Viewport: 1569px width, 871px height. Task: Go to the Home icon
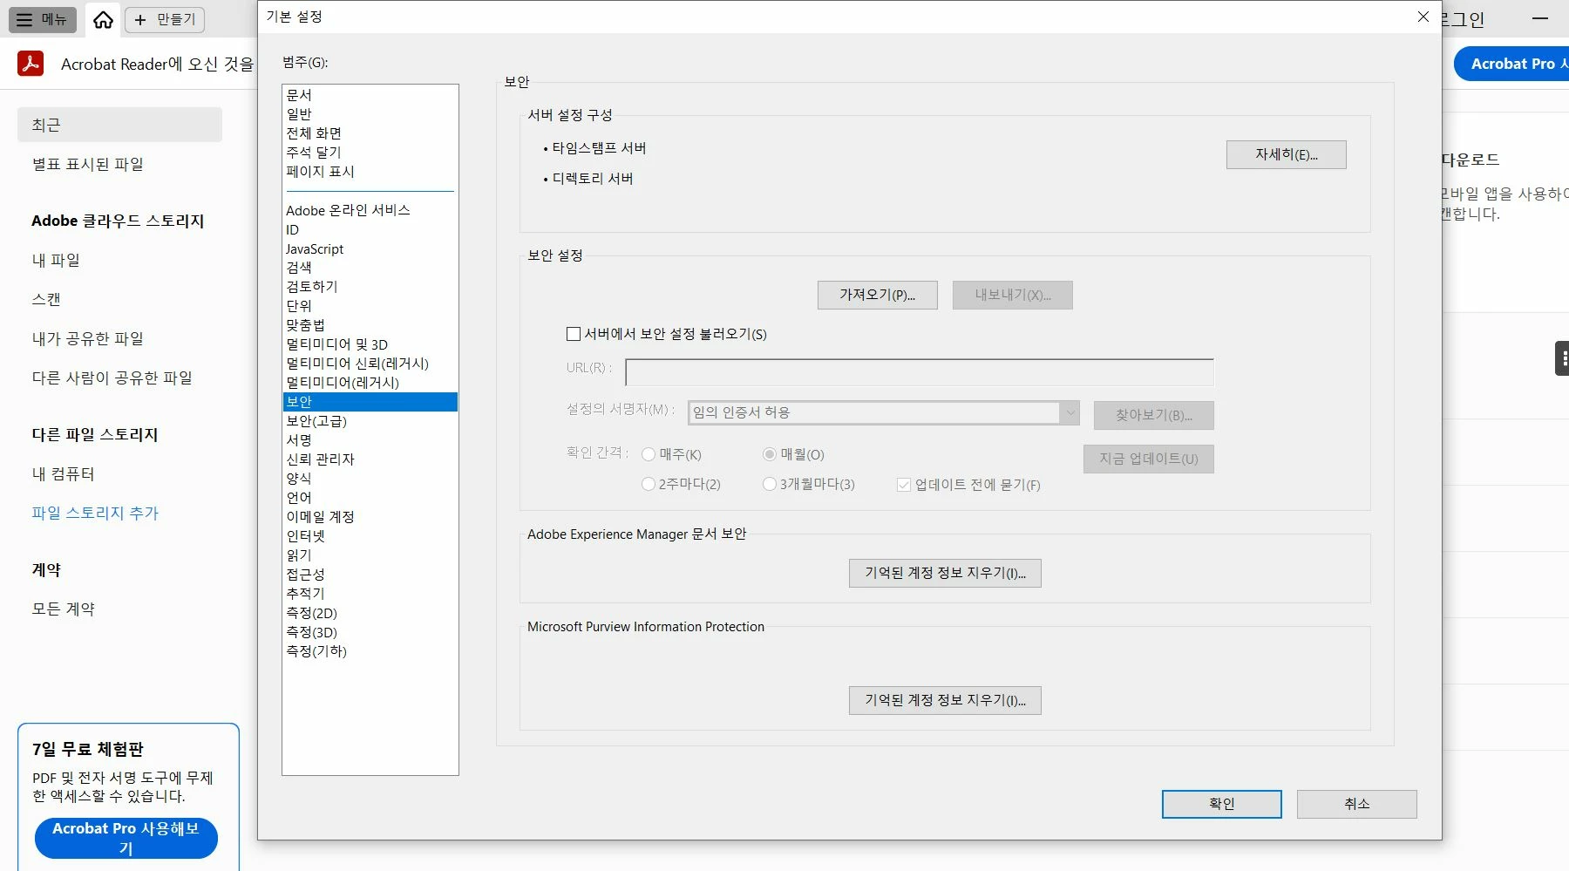pos(103,19)
